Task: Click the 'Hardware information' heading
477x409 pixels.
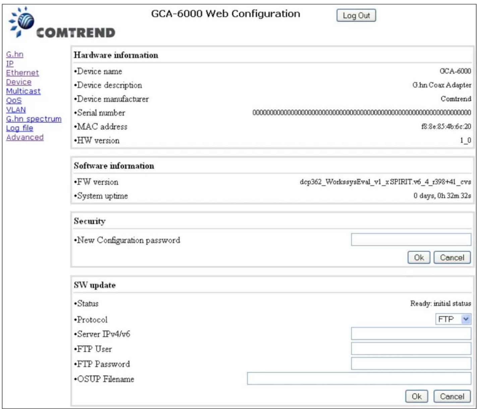Action: pyautogui.click(x=116, y=55)
